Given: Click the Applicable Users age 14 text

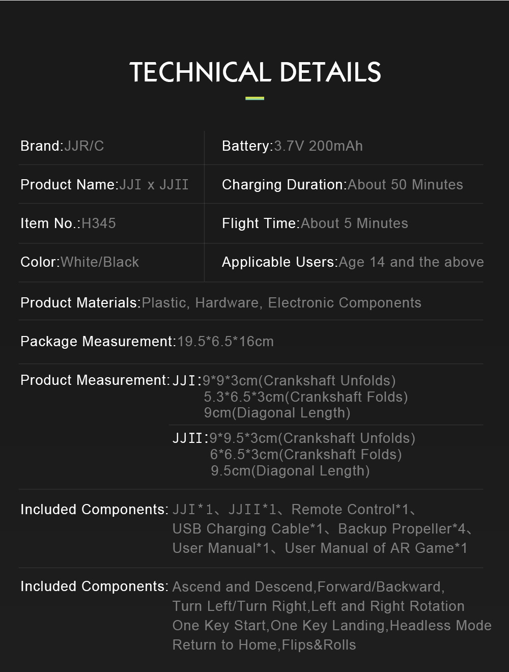Looking at the screenshot, I should (353, 262).
